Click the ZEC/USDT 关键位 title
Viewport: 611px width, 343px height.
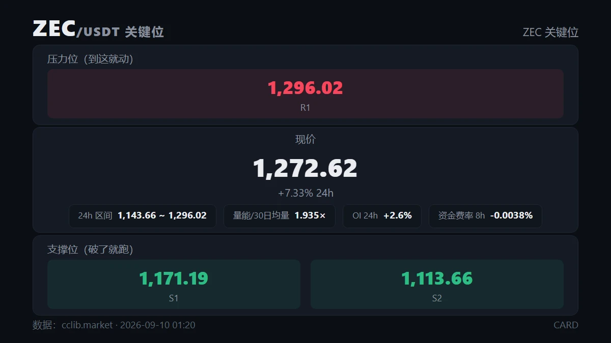click(x=98, y=30)
